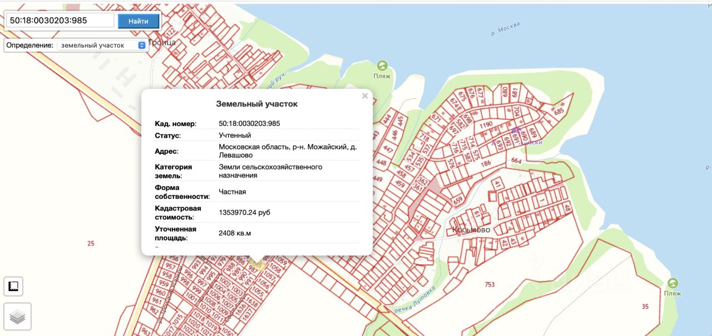Viewport: 712px width, 336px height.
Task: Select parcel 664 on the map
Action: pos(517,161)
